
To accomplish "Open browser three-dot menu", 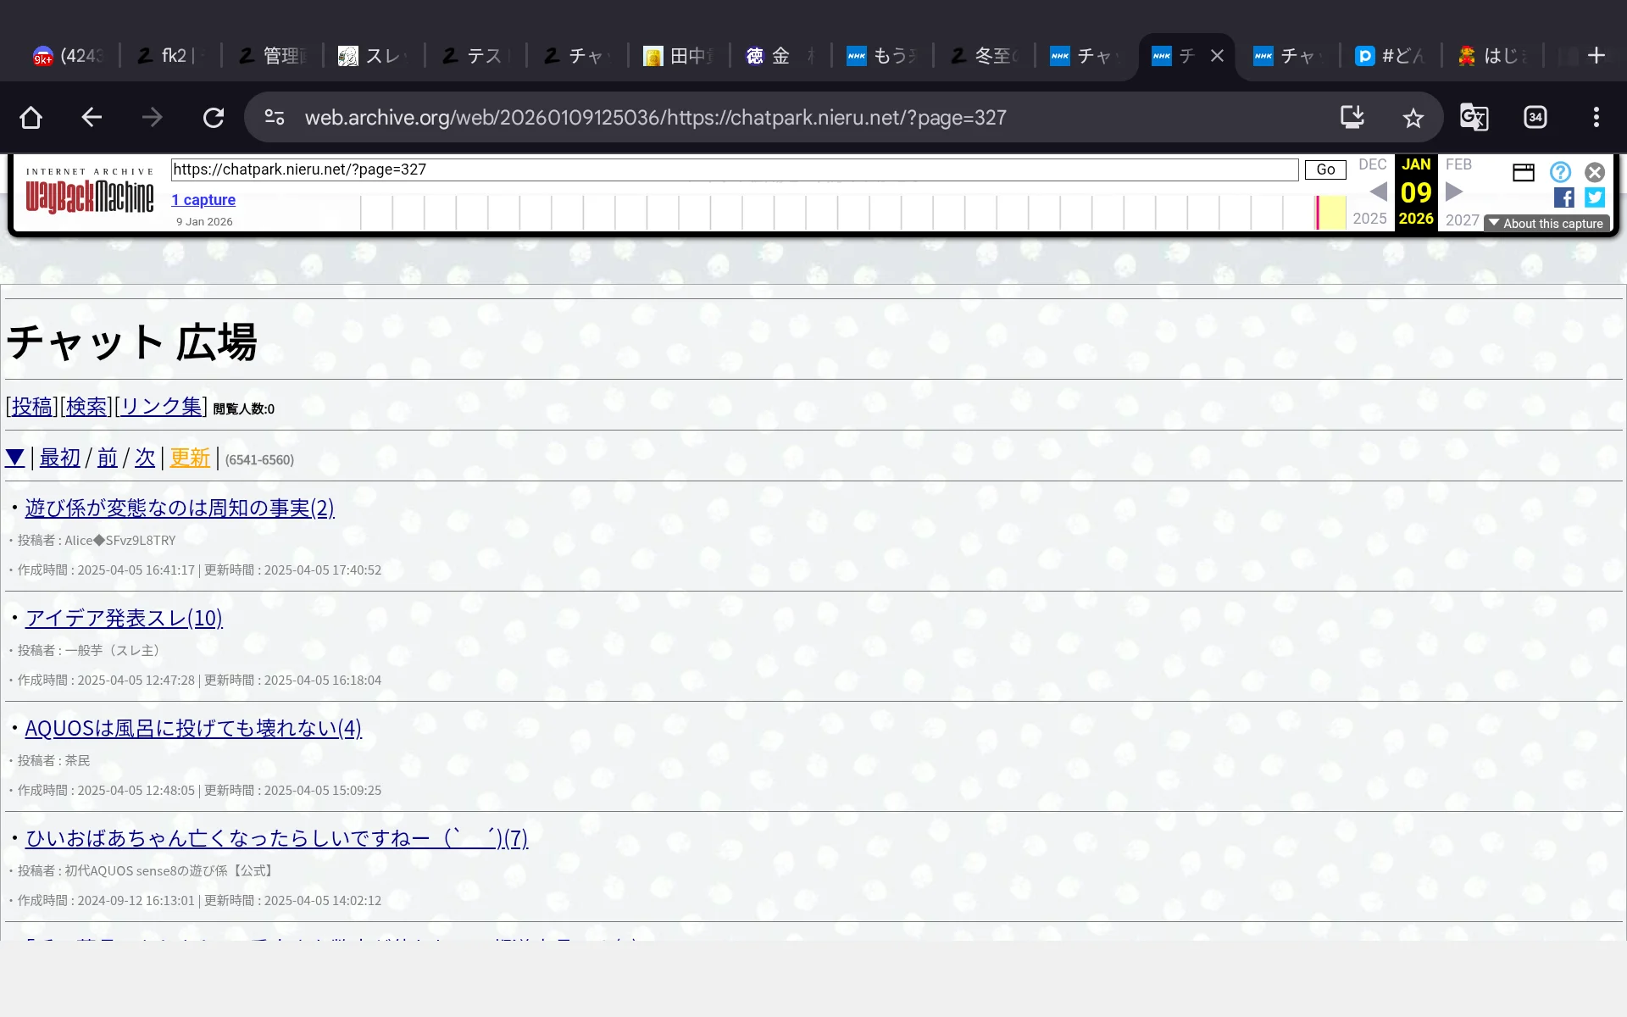I will [1596, 117].
